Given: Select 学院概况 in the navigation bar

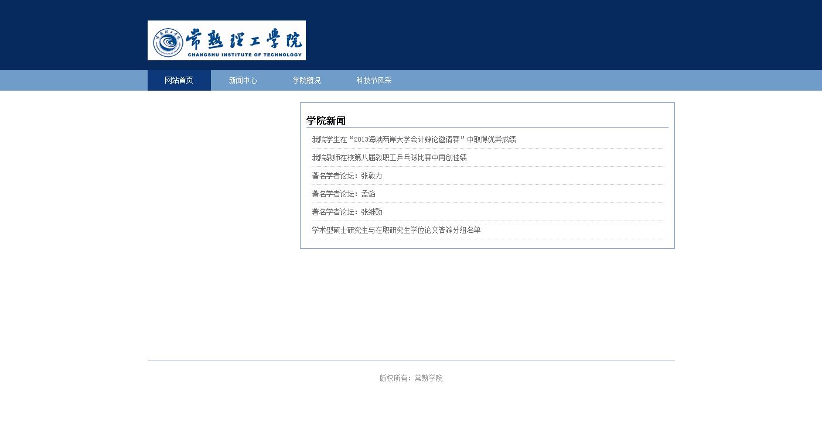Looking at the screenshot, I should pyautogui.click(x=306, y=81).
